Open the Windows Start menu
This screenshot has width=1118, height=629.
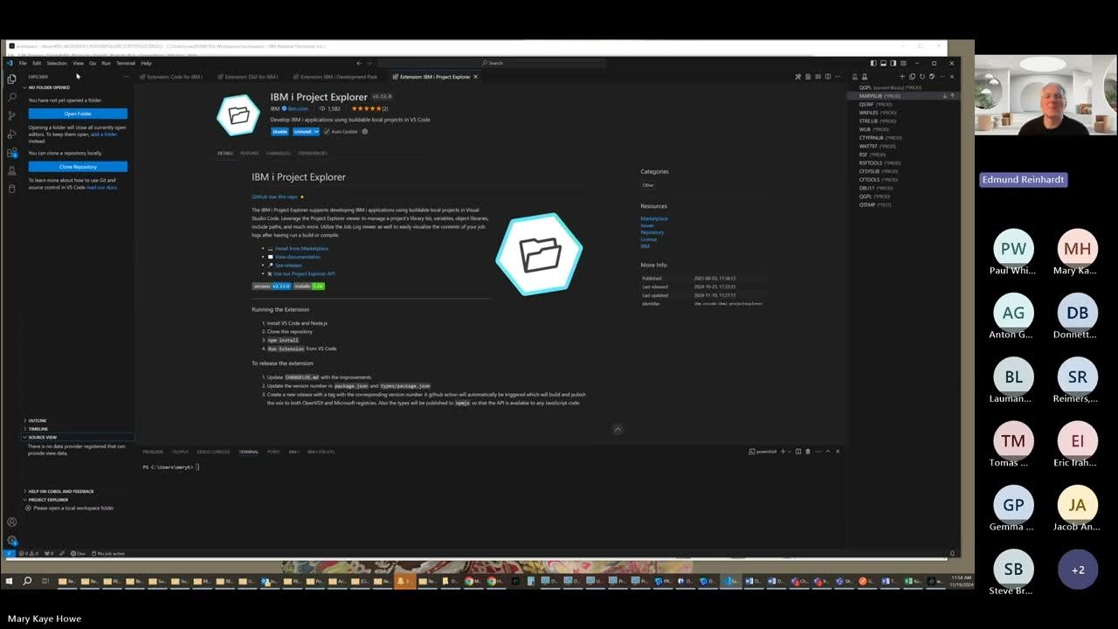pyautogui.click(x=9, y=581)
